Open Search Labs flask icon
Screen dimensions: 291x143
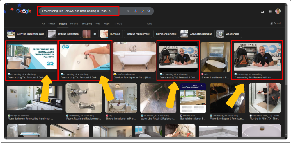[x=262, y=11]
